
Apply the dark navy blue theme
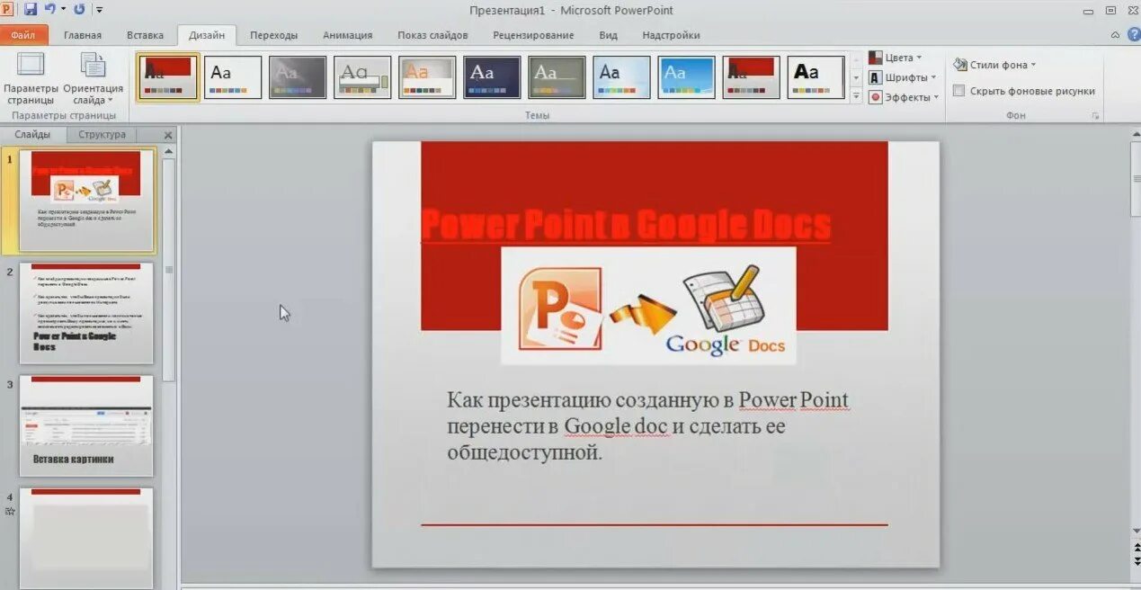click(x=492, y=77)
